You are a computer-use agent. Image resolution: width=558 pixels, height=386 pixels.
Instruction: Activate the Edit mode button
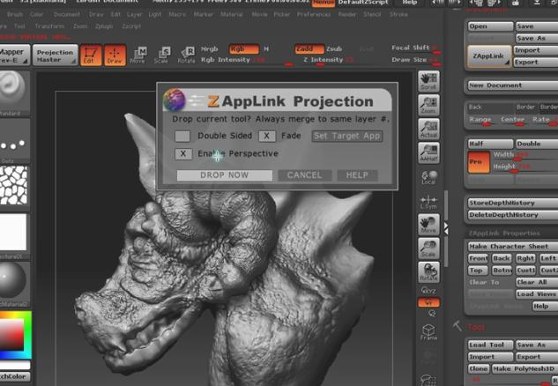tap(91, 55)
